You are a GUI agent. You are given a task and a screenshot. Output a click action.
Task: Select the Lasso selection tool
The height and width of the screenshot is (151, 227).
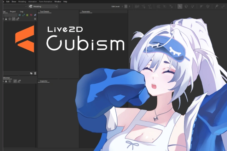[186, 6]
